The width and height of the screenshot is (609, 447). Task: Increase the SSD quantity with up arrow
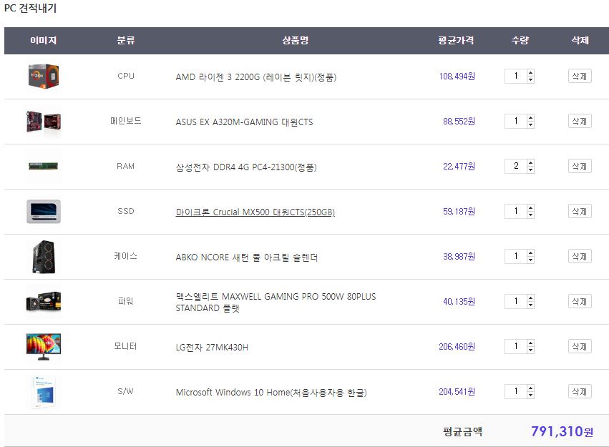coord(530,208)
